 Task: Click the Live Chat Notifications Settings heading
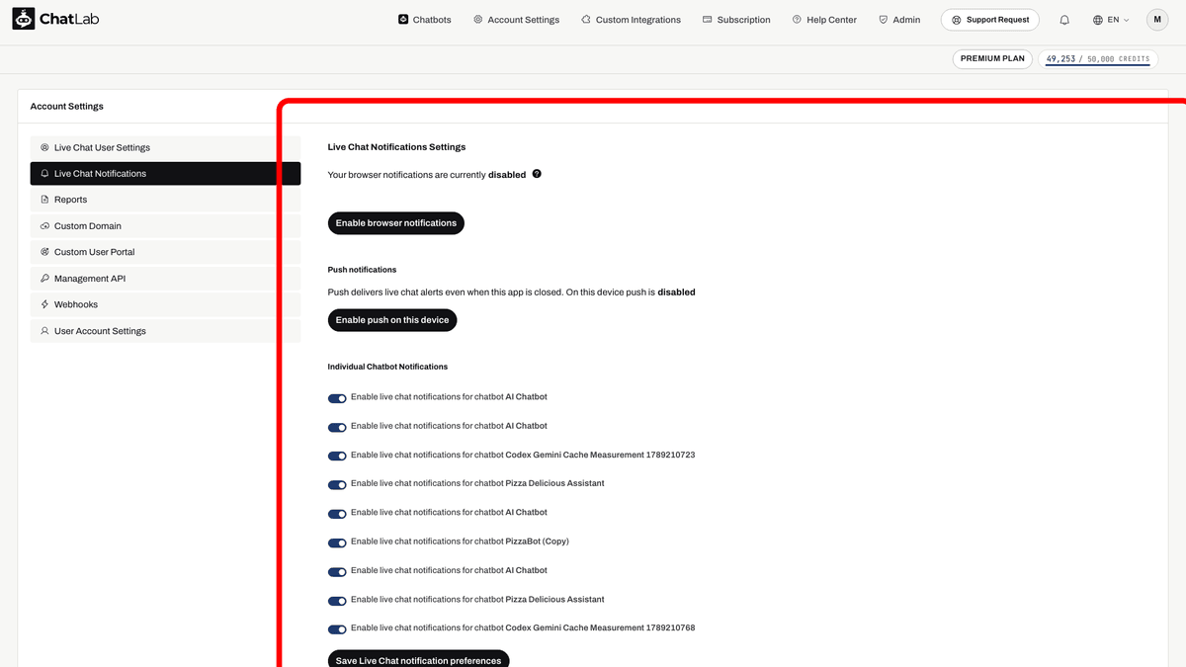[x=396, y=147]
